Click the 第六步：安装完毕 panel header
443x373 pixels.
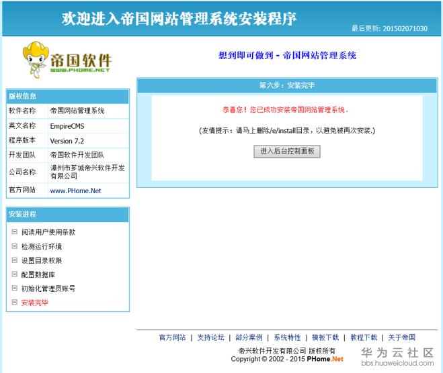tap(287, 85)
